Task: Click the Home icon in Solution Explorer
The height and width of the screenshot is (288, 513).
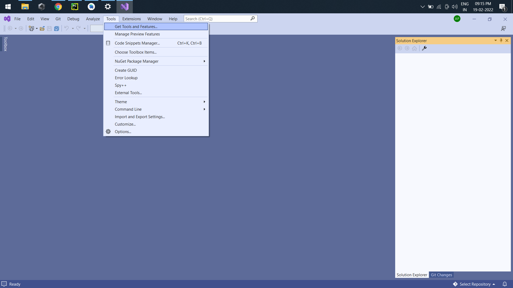Action: pos(414,48)
